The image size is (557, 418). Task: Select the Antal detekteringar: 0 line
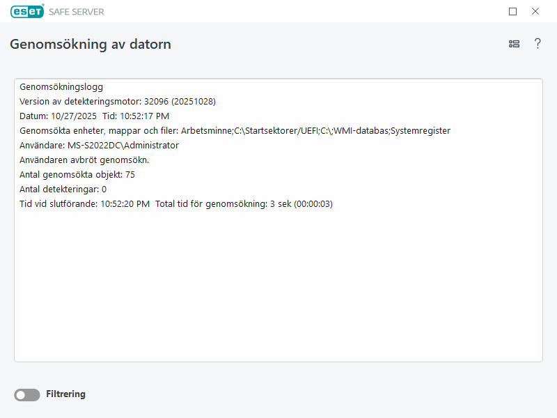point(63,189)
